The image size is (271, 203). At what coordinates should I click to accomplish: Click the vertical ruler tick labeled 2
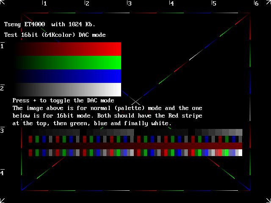coord(2,88)
